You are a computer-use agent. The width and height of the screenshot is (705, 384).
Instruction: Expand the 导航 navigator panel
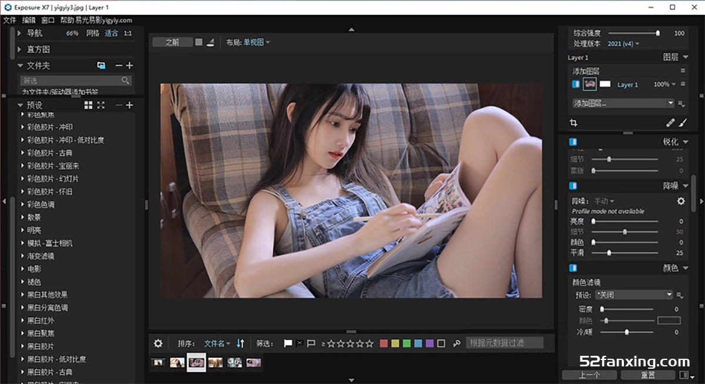coord(20,33)
